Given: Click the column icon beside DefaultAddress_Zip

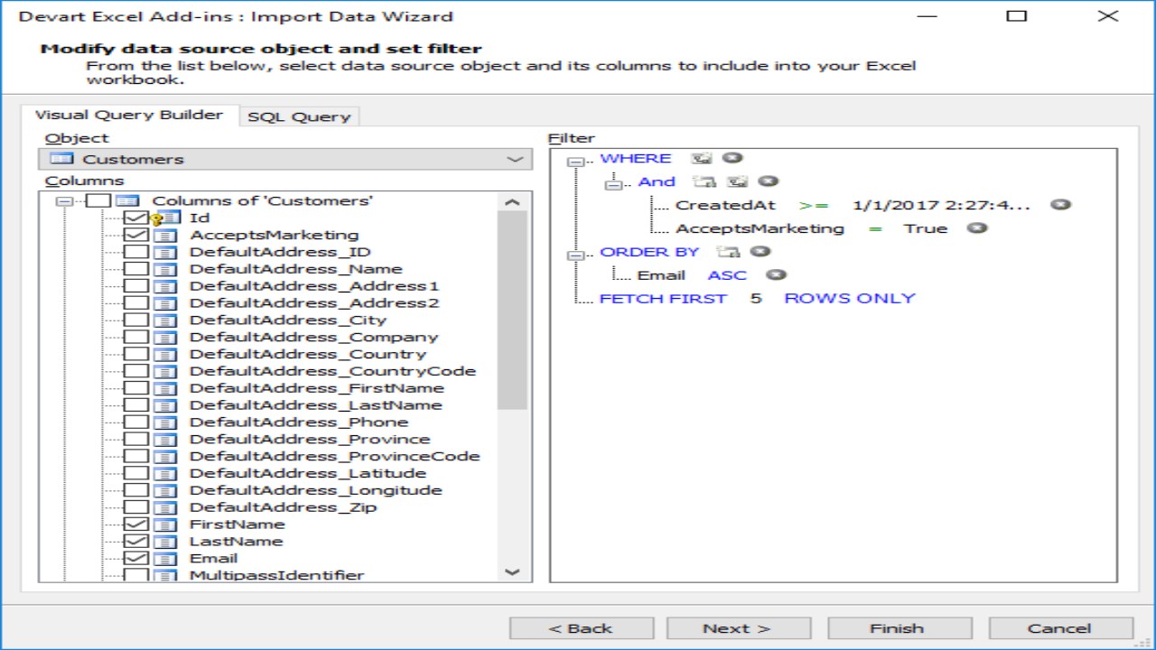Looking at the screenshot, I should point(165,507).
